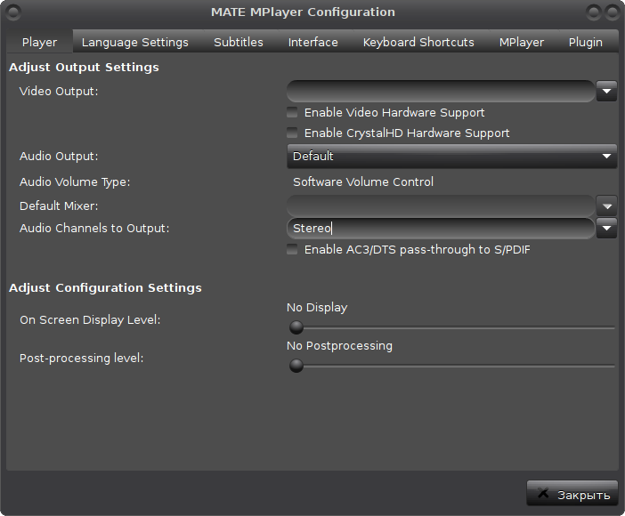This screenshot has width=625, height=516.
Task: Select the Plugin tab
Action: point(586,42)
